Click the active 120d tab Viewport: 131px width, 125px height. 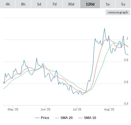90,4
